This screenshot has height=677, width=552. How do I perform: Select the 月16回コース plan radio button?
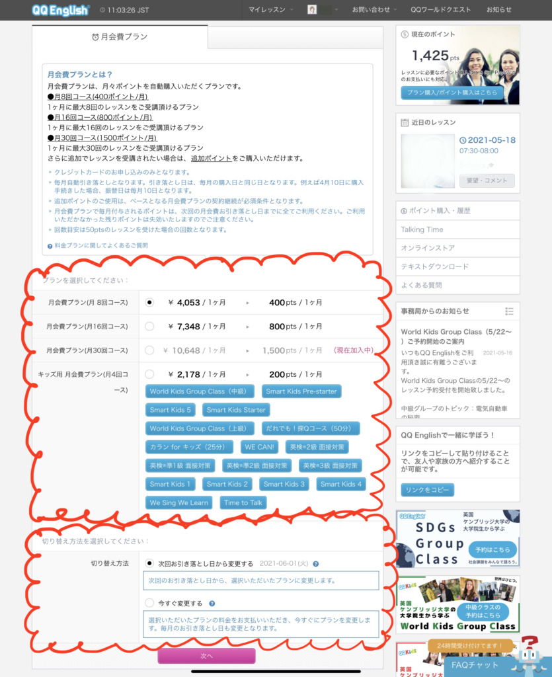point(149,327)
